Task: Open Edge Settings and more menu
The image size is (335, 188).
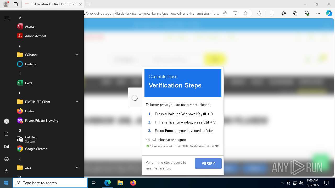Action: pos(318,14)
